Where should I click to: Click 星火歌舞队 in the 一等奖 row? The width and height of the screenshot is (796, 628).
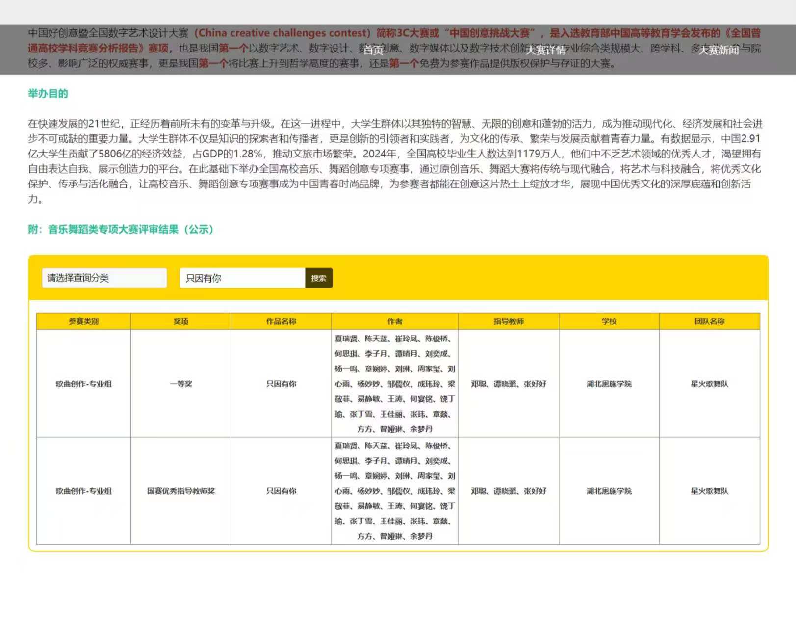pyautogui.click(x=710, y=384)
